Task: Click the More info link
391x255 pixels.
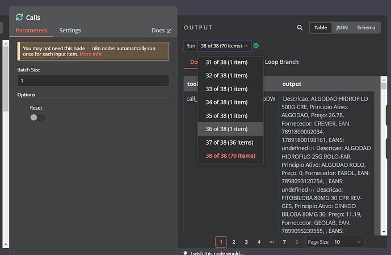Action: point(90,54)
